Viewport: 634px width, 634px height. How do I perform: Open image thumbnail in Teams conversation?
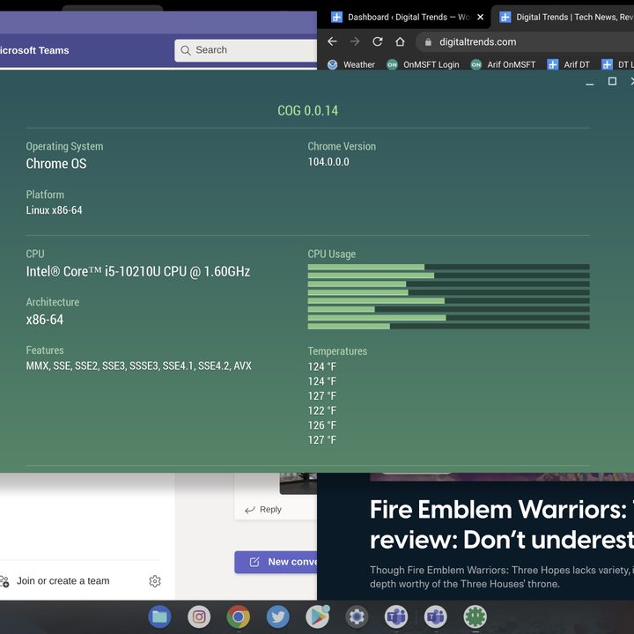[x=299, y=483]
